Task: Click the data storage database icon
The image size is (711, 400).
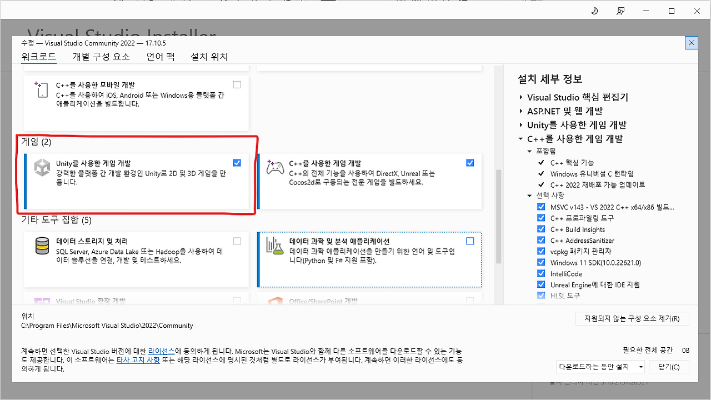Action: (x=42, y=245)
